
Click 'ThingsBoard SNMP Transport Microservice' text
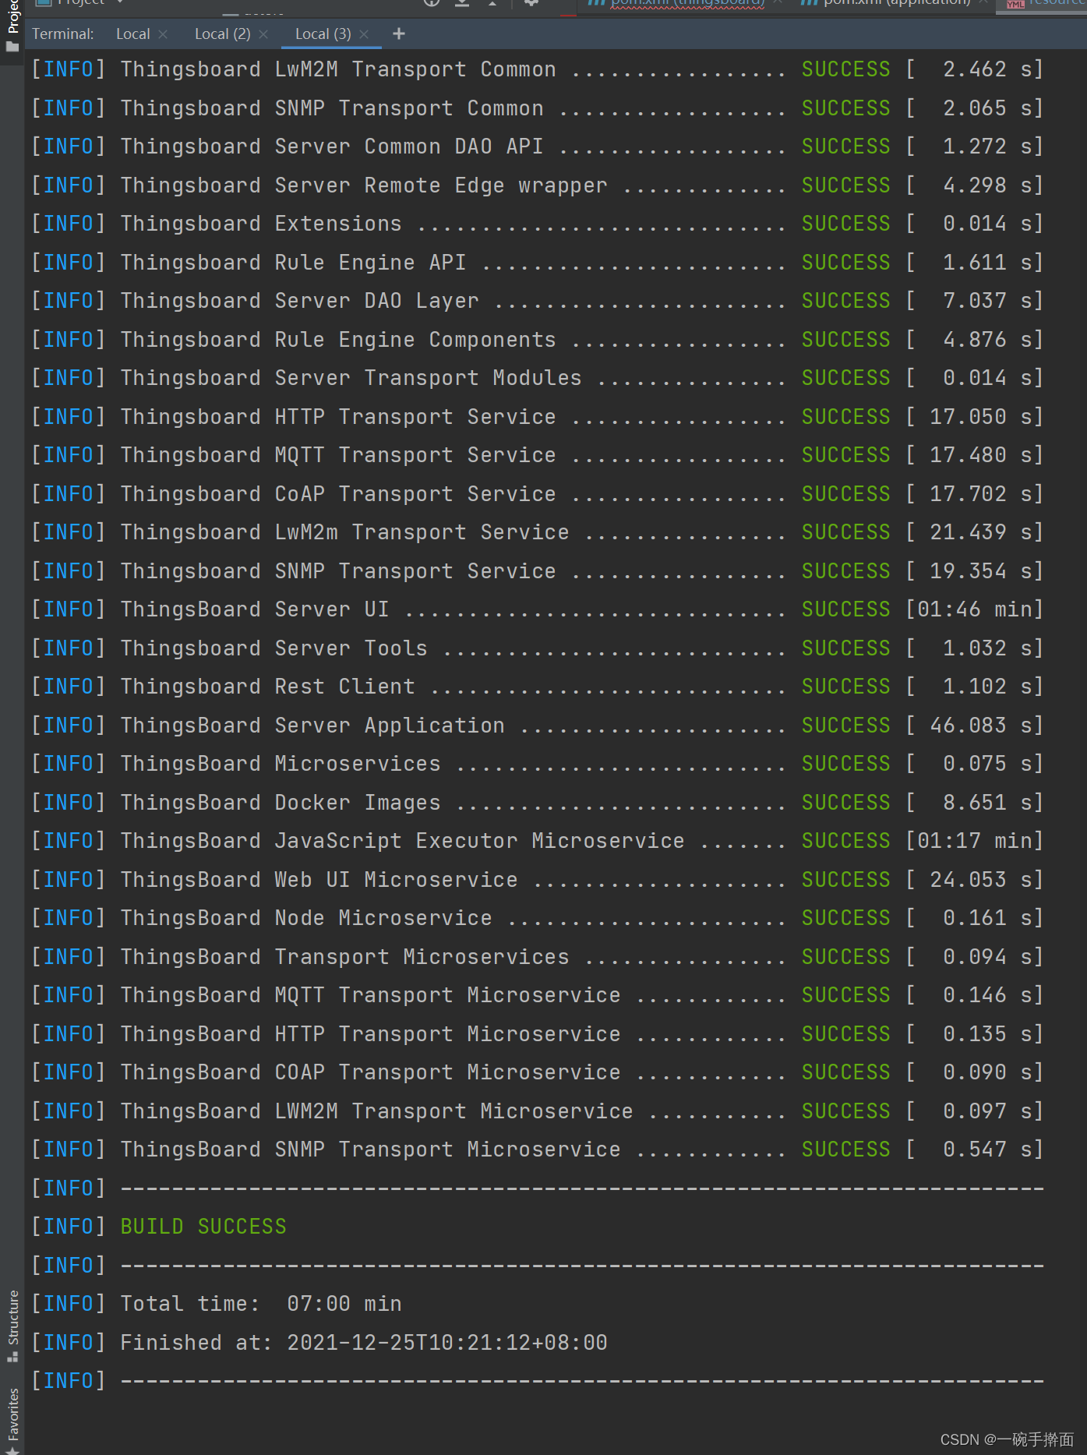(x=370, y=1150)
